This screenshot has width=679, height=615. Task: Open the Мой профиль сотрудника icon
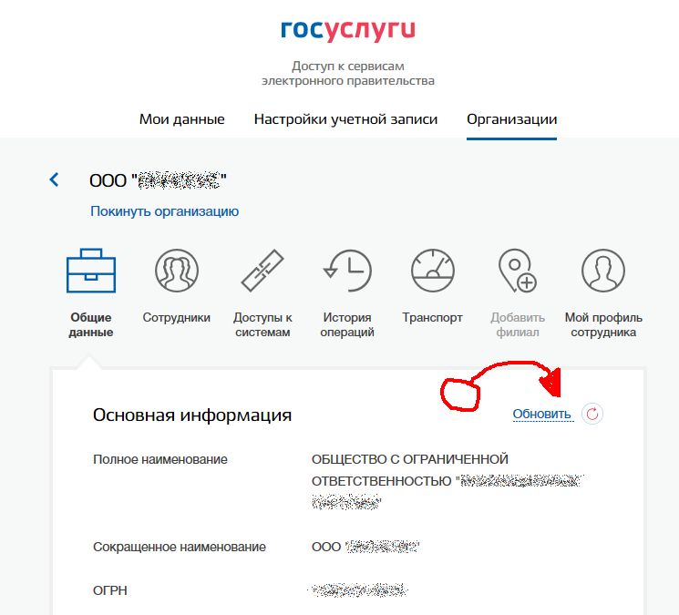[603, 271]
